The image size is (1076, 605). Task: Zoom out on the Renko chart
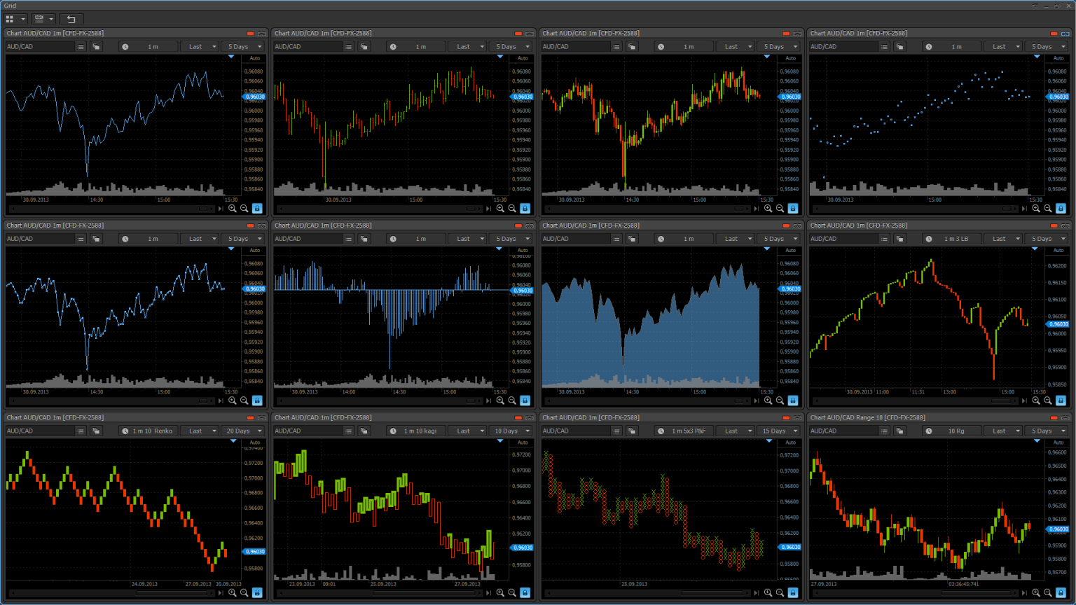(x=244, y=592)
